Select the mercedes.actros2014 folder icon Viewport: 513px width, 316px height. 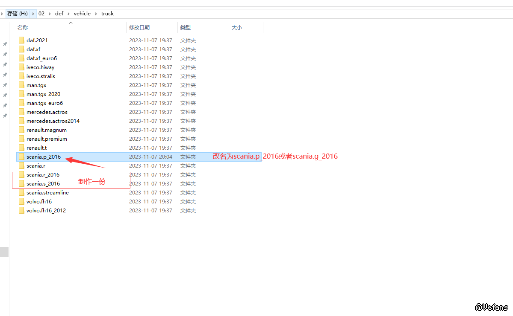click(21, 121)
